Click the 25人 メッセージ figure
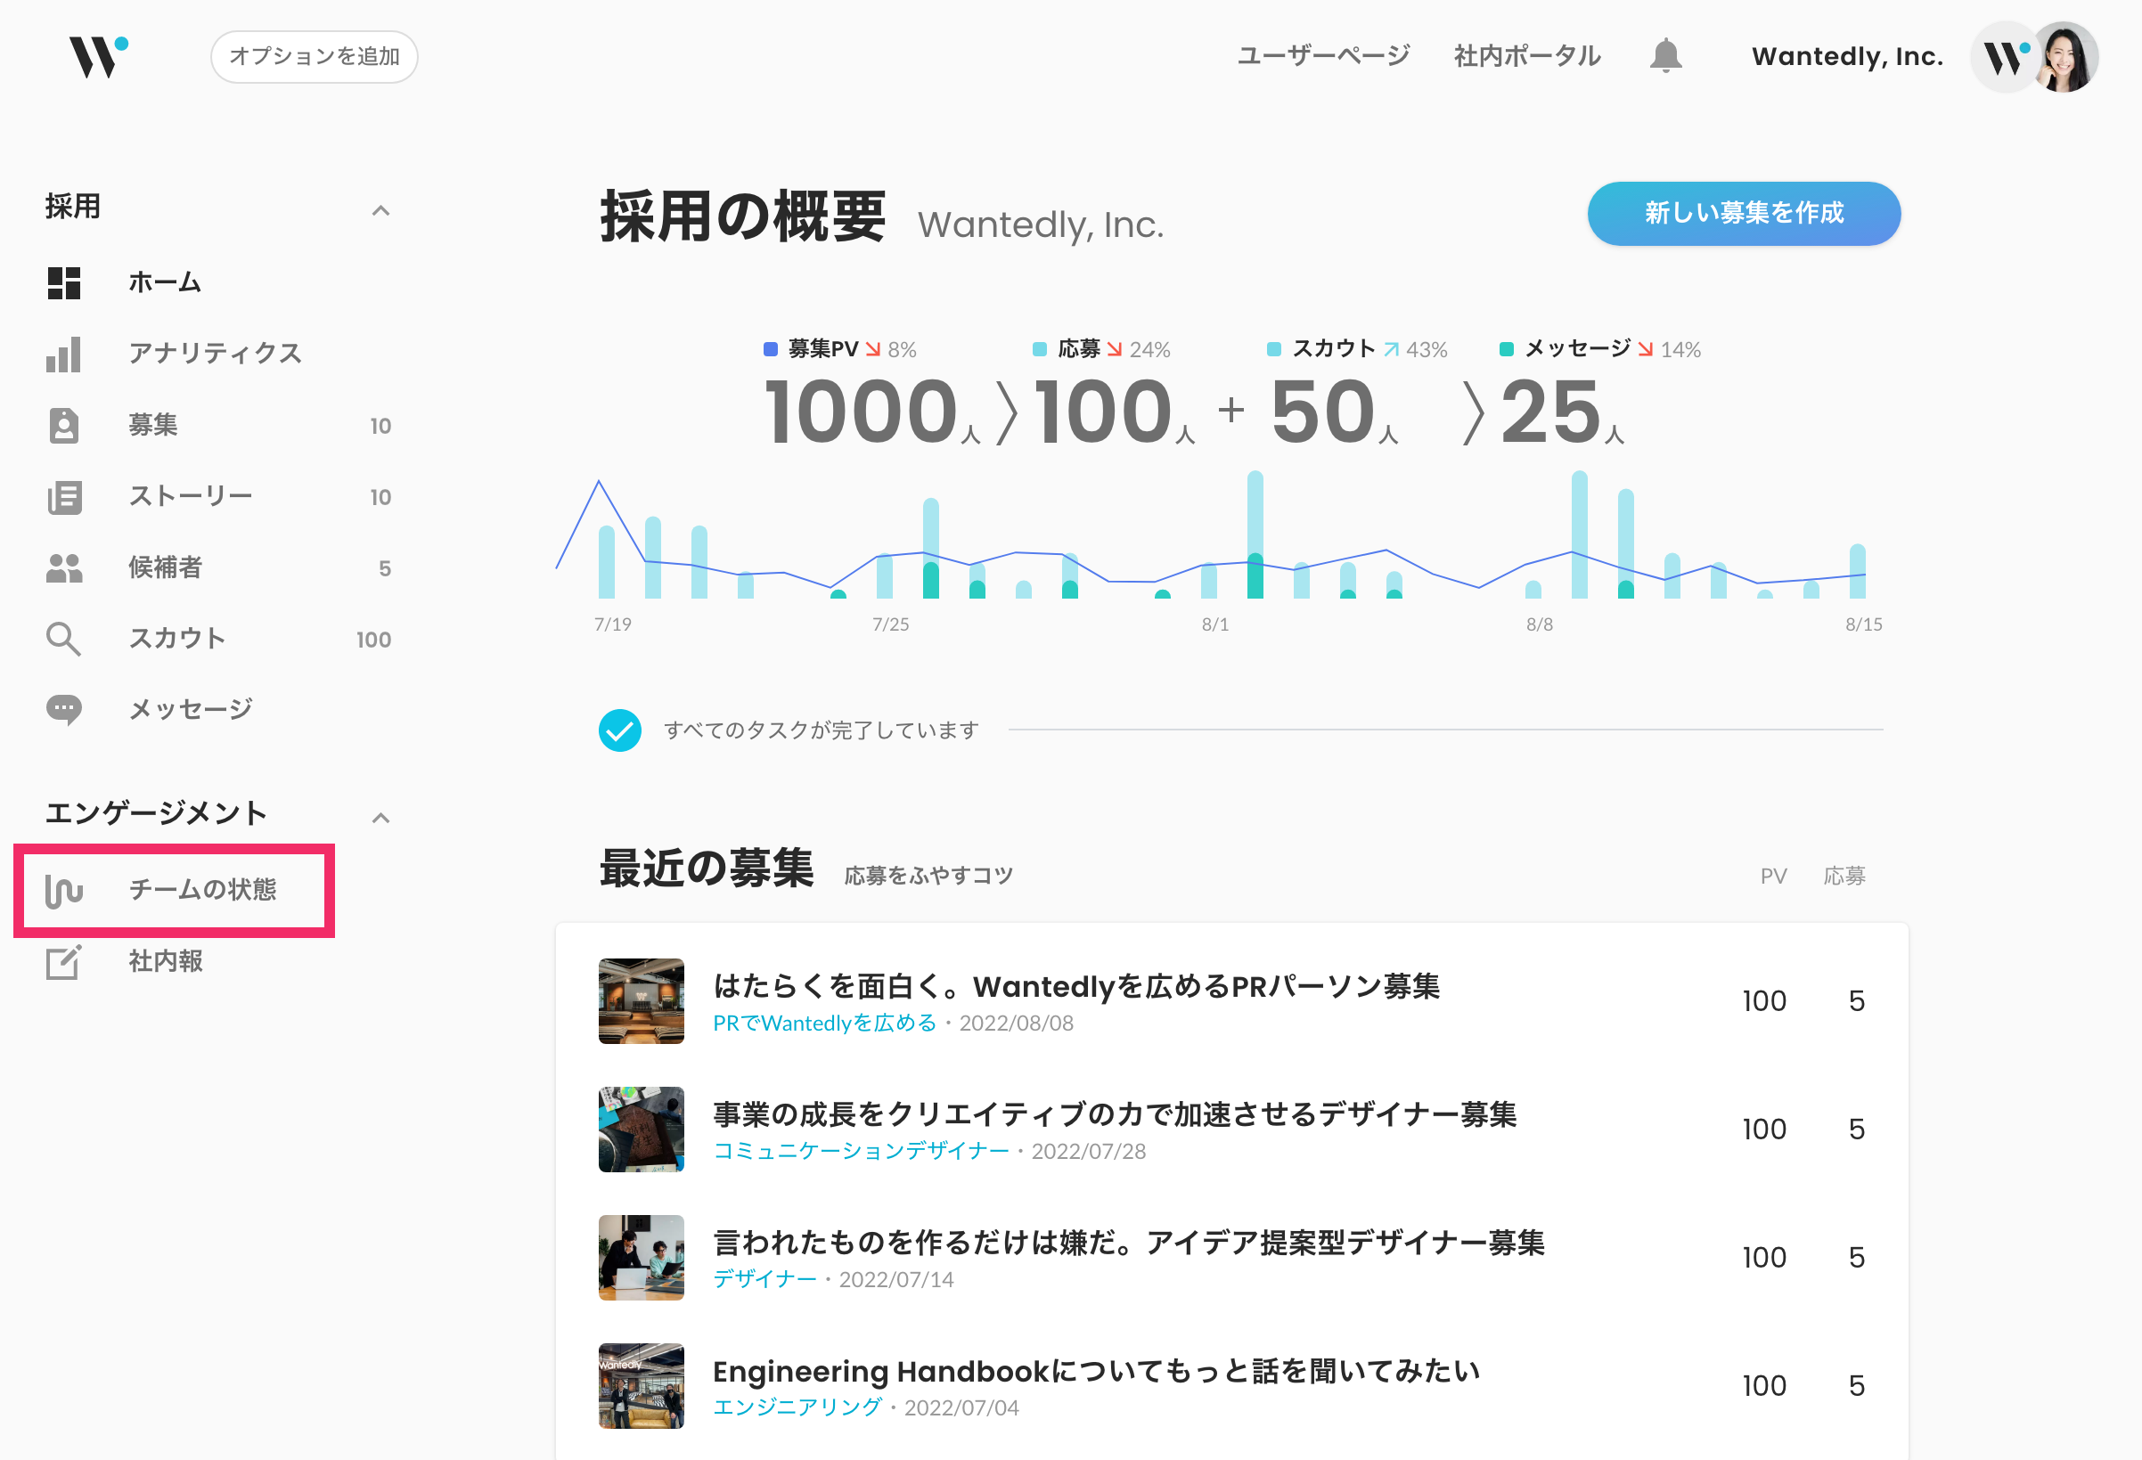The image size is (2142, 1460). [1562, 411]
